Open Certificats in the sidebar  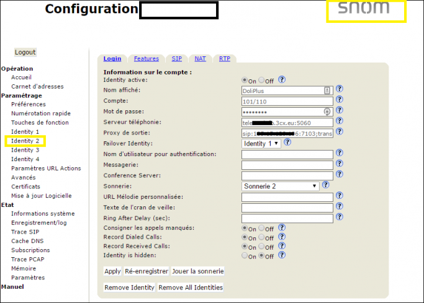tap(25, 187)
